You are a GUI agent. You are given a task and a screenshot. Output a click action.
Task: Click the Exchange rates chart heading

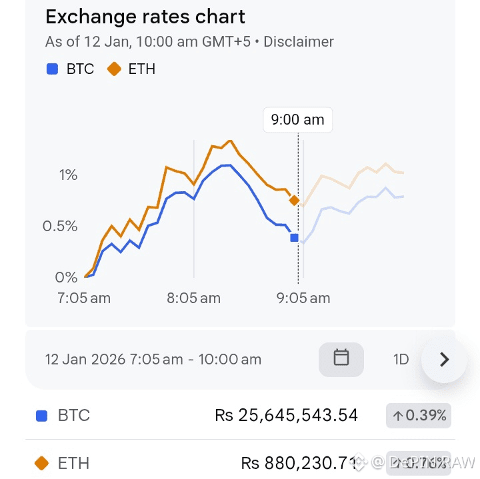click(x=145, y=17)
